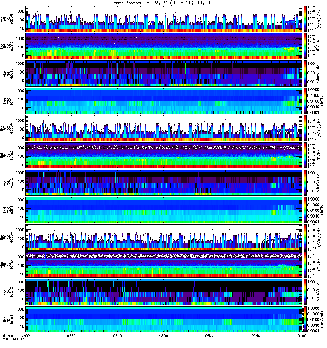Viewport: 327px width, 348px height.
Task: Click the color bar of the fbk scm1 panel
Action: [306, 319]
